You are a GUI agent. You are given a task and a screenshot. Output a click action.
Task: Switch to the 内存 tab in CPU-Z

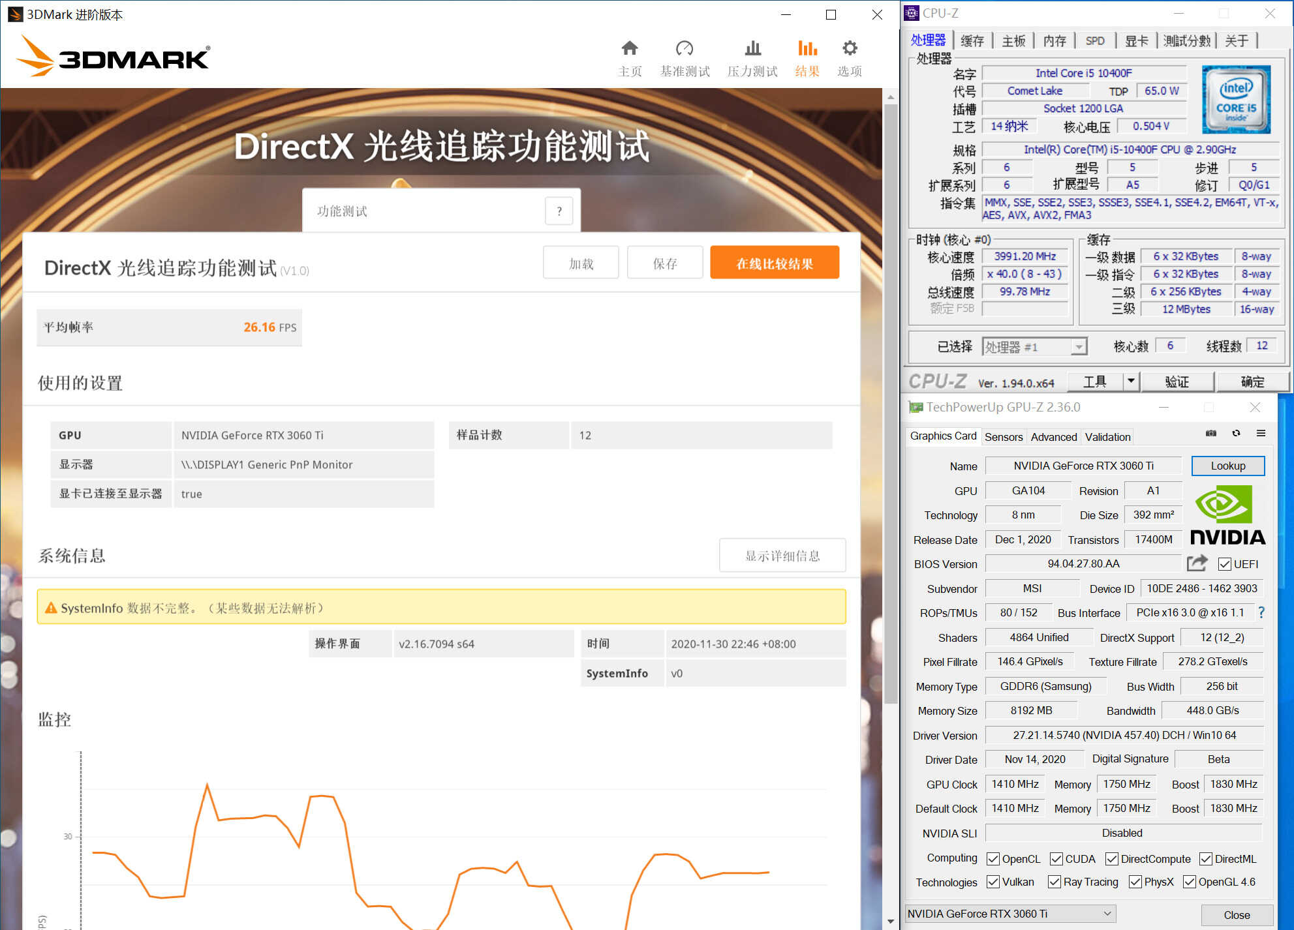pos(1055,40)
